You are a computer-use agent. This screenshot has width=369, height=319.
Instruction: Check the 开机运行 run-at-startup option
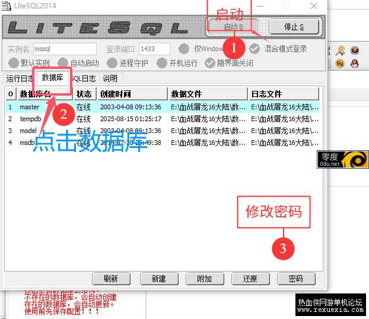point(161,63)
